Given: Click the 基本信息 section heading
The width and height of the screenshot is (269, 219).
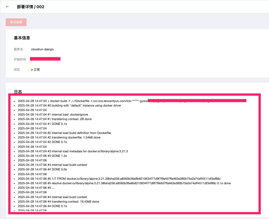Looking at the screenshot, I should point(22,38).
